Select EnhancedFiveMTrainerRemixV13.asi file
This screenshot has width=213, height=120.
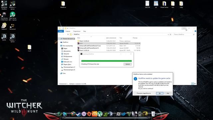click(x=109, y=46)
